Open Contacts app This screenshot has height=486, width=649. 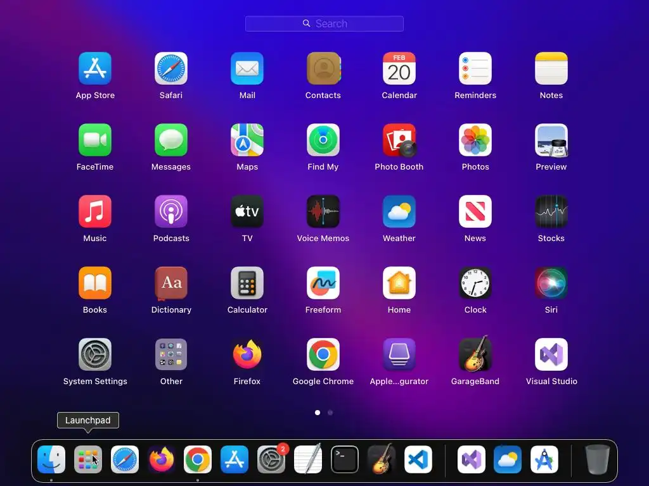point(323,68)
